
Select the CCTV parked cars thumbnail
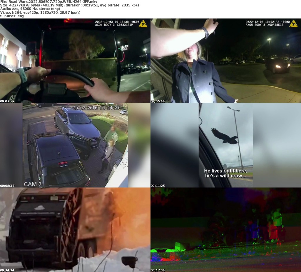(x=75, y=145)
